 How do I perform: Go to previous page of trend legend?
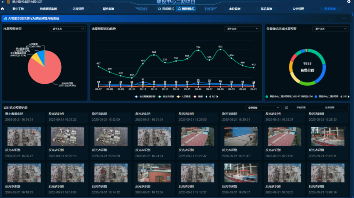pos(209,96)
